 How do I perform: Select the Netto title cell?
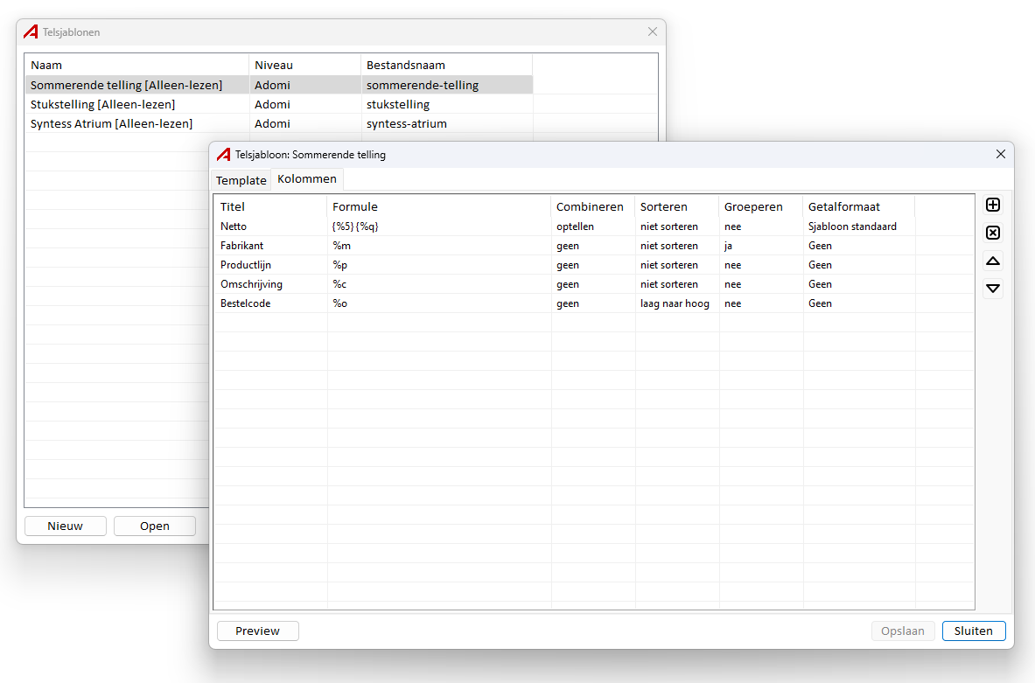pos(270,227)
